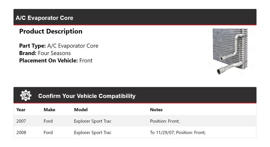
Task: Click Ford in the 2008 row
Action: coord(48,132)
